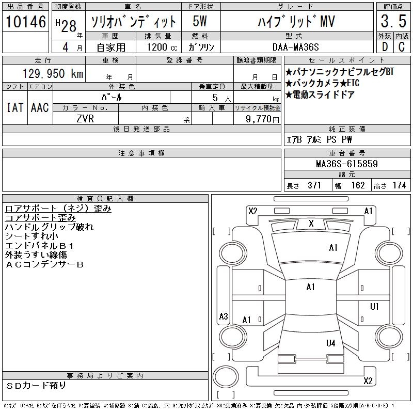Click equipment line エアB アルミ PS PW
The image size is (413, 413).
(319, 139)
